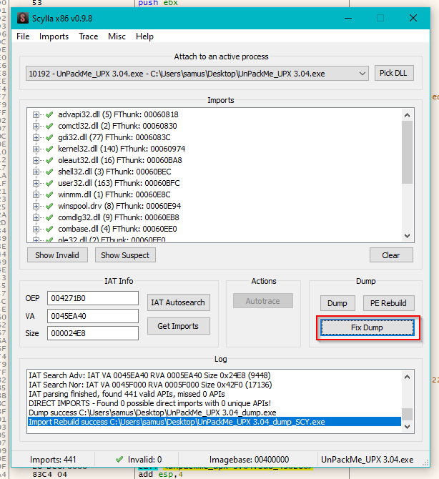Expand the winmm.dll import node
Image resolution: width=439 pixels, height=479 pixels.
(36, 195)
